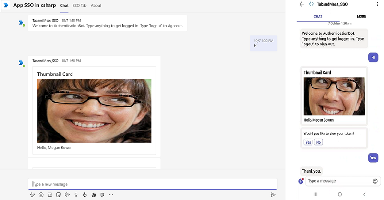Tap 'Would you like to view your token?' text

329,133
